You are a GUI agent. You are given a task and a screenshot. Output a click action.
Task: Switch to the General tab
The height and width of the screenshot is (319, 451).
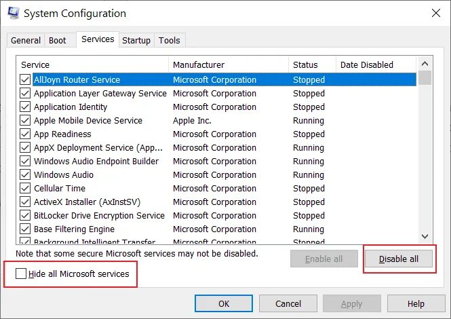pyautogui.click(x=26, y=41)
